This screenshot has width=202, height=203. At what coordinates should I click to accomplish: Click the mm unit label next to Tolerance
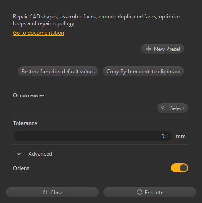coord(181,136)
